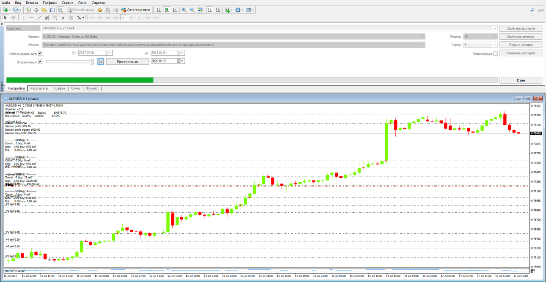Select the cursor arrow tool
Viewport: 546px width, 282px height.
6,18
